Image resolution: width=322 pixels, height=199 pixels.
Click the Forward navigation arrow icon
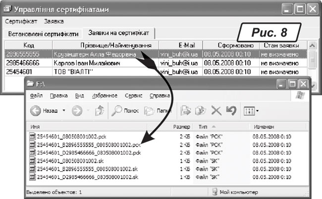pos(77,111)
